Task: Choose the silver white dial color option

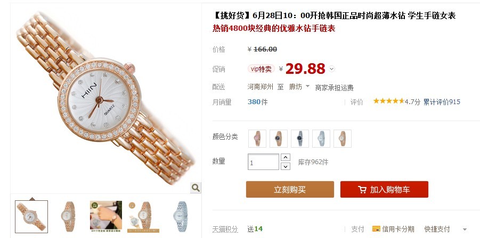Action: pos(321,139)
